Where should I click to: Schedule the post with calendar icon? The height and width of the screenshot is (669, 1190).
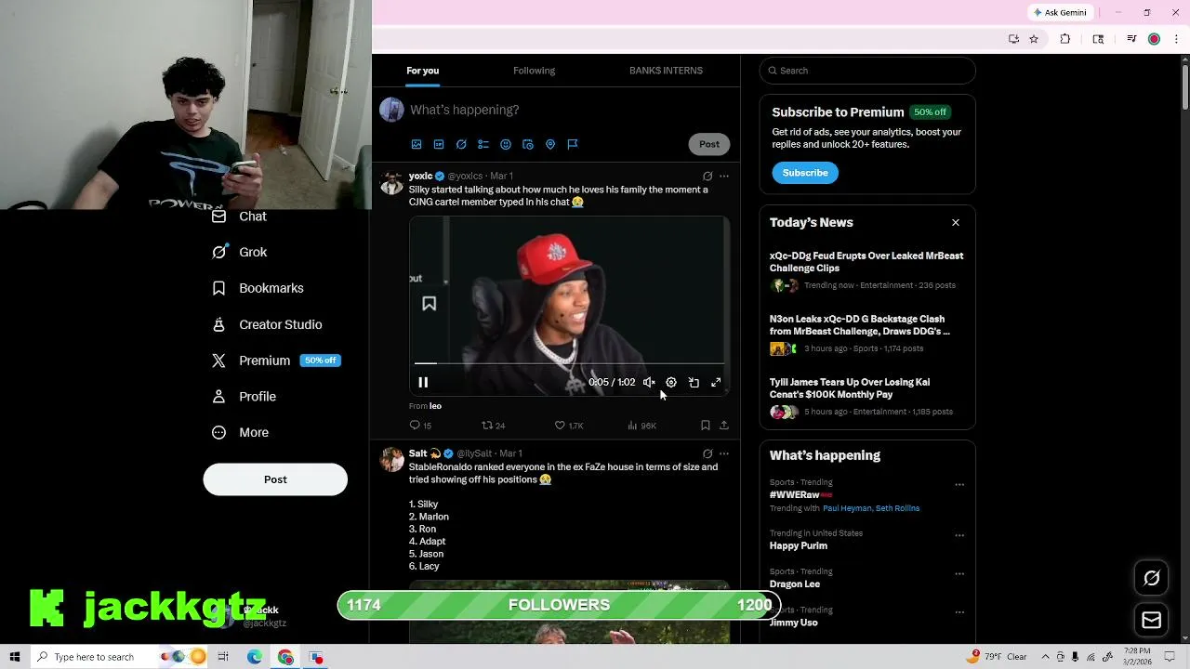(528, 144)
